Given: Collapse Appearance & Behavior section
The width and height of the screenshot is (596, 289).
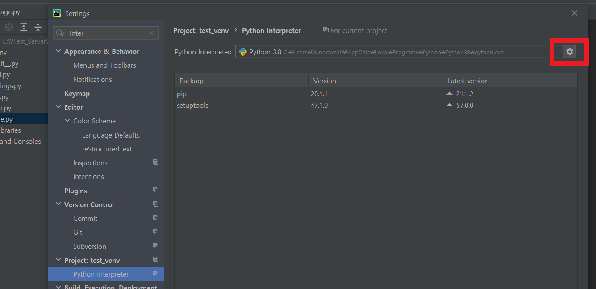Looking at the screenshot, I should pyautogui.click(x=58, y=51).
